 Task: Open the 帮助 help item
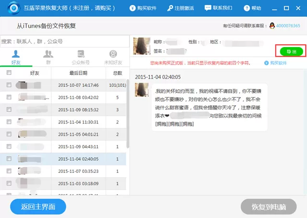click(252, 8)
